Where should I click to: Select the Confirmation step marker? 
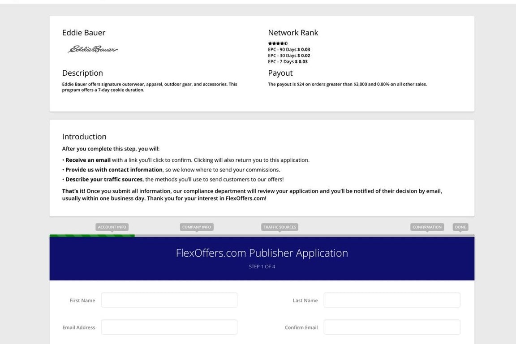pos(427,227)
